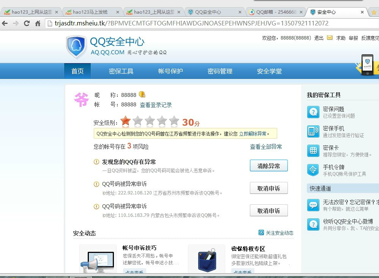Click the browser Back arrow
Image resolution: width=379 pixels, height=278 pixels.
pyautogui.click(x=5, y=24)
